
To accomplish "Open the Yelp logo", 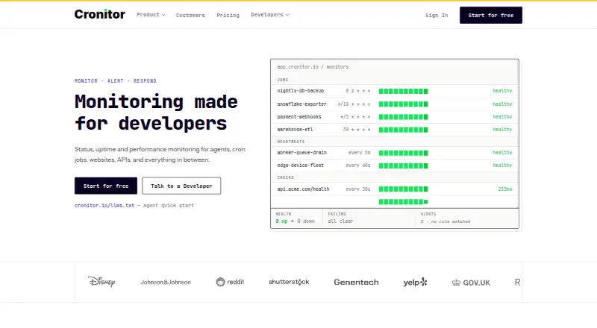I will click(416, 283).
